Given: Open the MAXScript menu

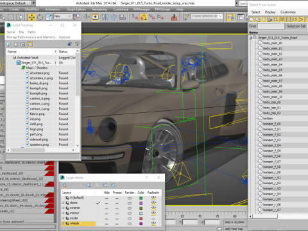Looking at the screenshot, I should click(x=162, y=10).
